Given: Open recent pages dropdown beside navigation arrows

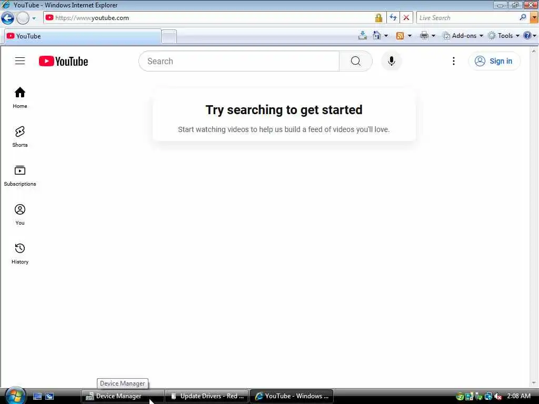Looking at the screenshot, I should pos(34,18).
